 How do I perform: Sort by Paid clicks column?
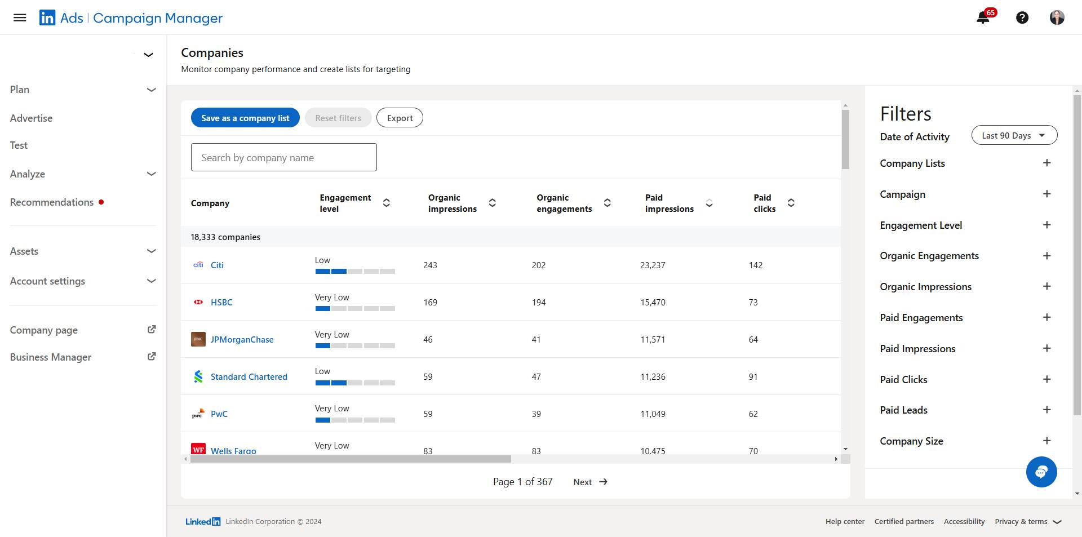tap(791, 203)
